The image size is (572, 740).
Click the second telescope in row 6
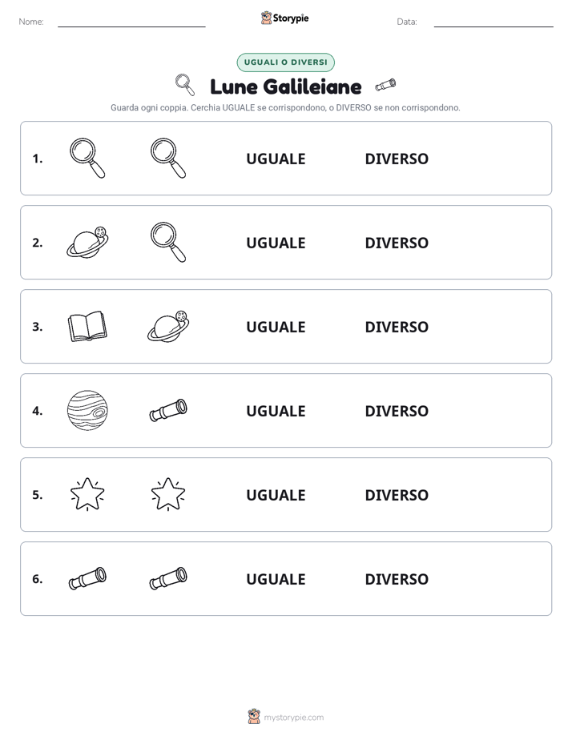168,578
